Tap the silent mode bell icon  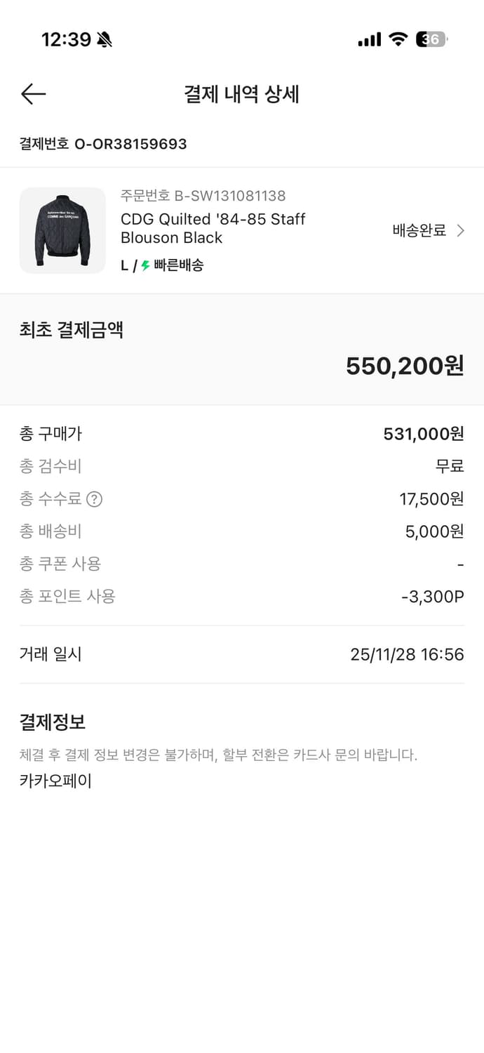pos(105,40)
